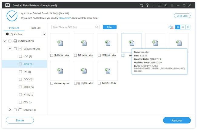197x130 pixels.
Task: Click the Quick Scan label
Action: click(17, 34)
